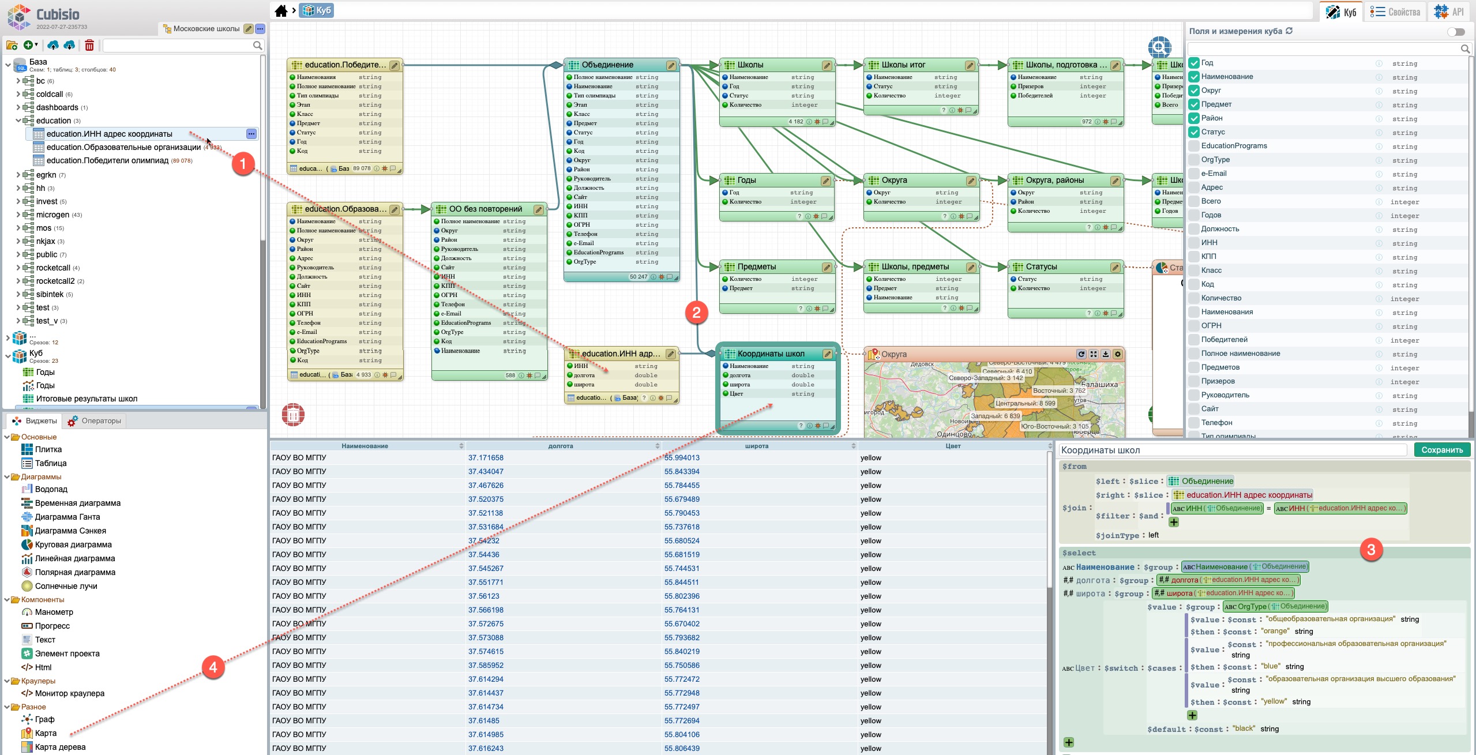The image size is (1476, 755).
Task: Expand the egrkn schema node
Action: click(18, 175)
